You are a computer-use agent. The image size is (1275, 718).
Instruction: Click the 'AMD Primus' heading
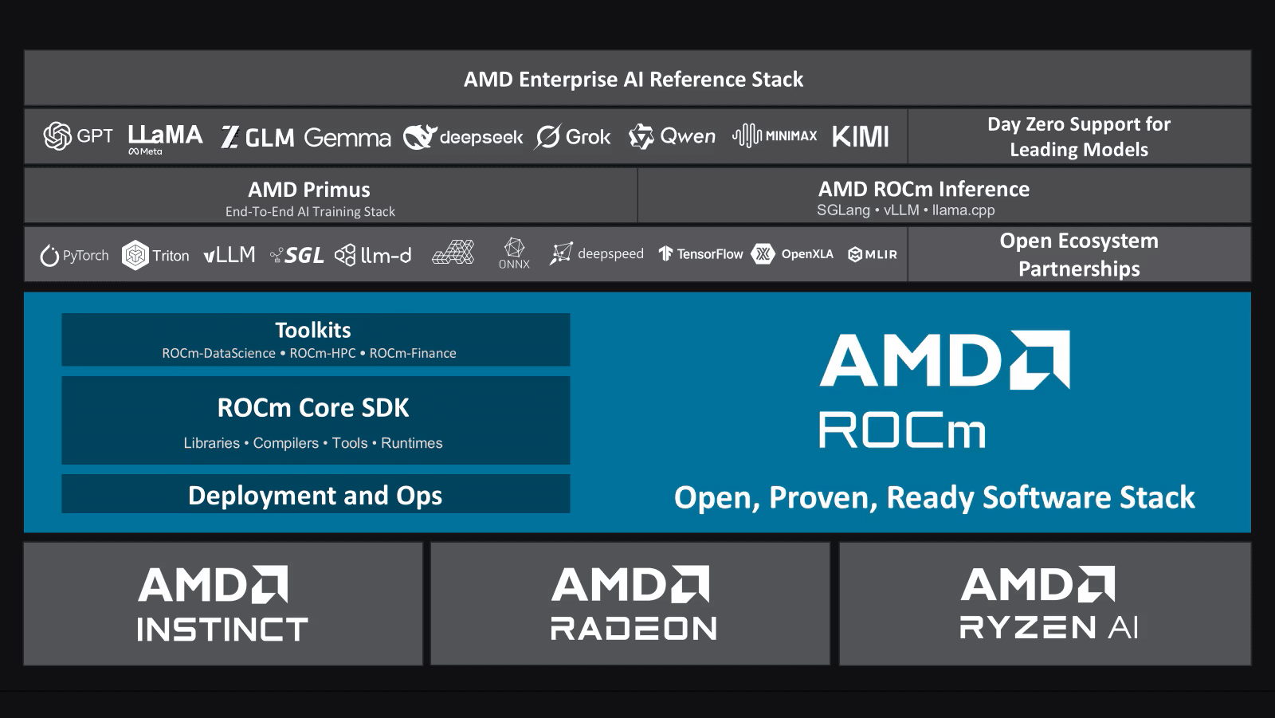309,189
